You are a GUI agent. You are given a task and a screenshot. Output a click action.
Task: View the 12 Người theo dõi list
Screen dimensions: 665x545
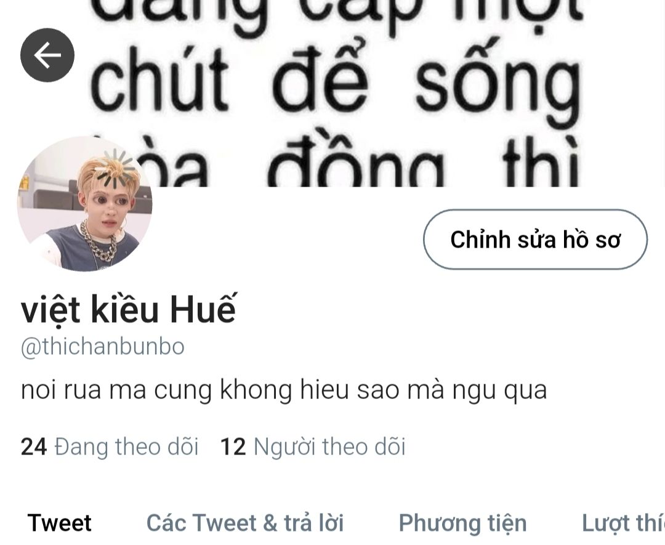[x=313, y=447]
